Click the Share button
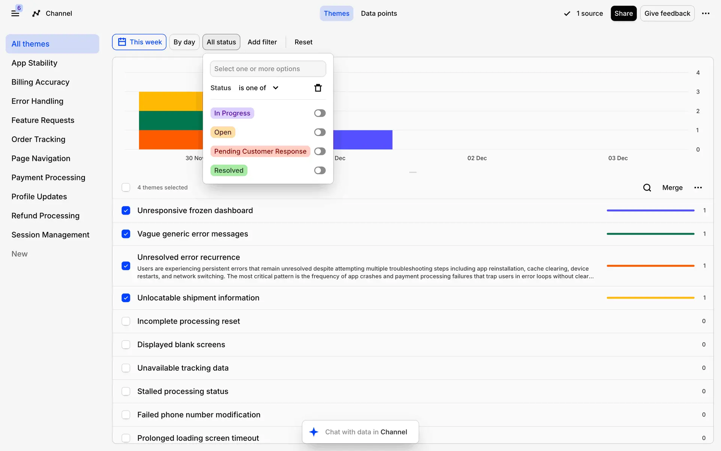 pyautogui.click(x=623, y=14)
